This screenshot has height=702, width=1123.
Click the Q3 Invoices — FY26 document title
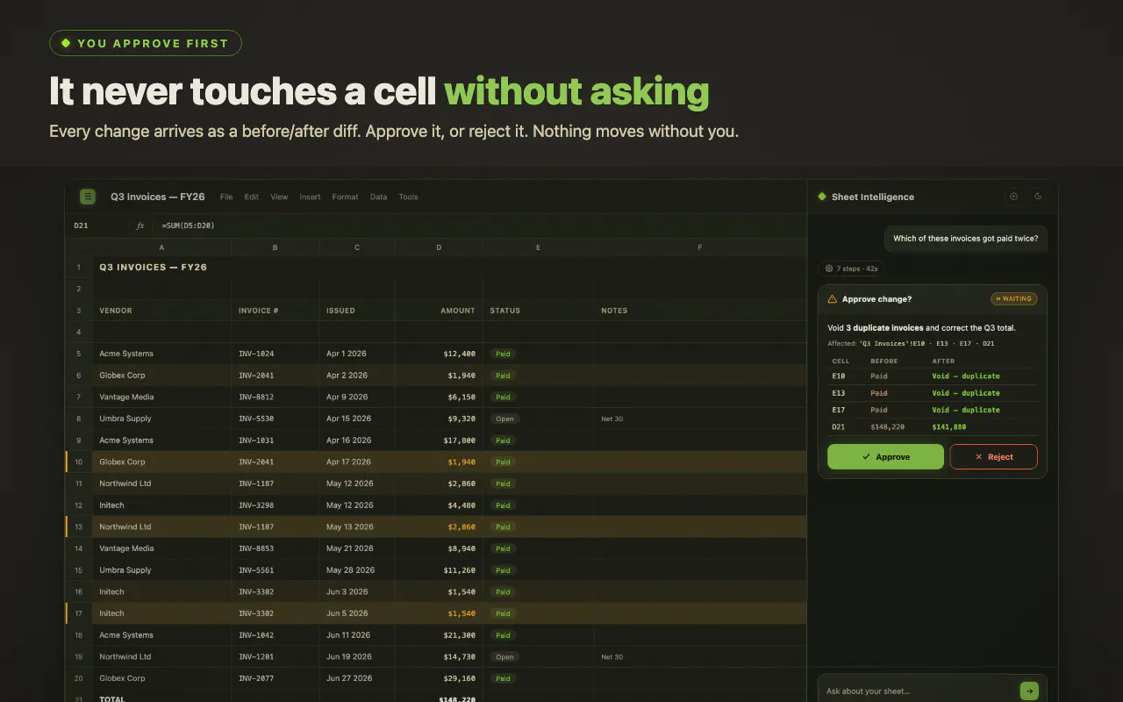coord(158,197)
